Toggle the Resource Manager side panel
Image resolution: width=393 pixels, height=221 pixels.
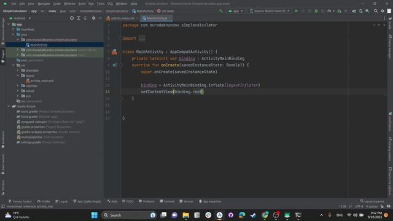[2, 31]
